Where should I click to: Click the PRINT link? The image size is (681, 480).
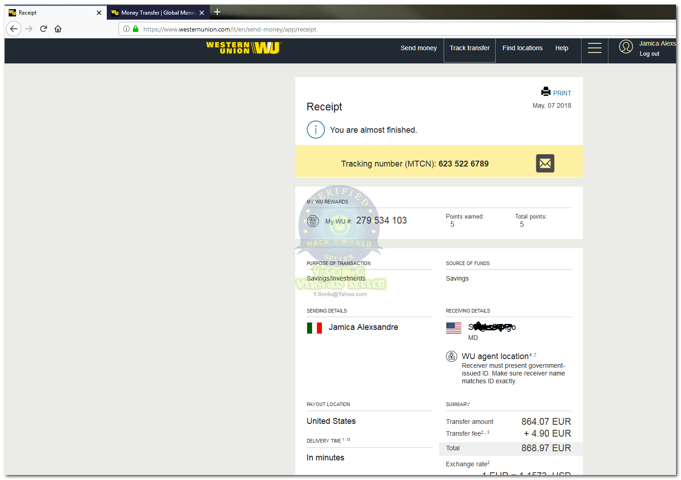[x=562, y=93]
